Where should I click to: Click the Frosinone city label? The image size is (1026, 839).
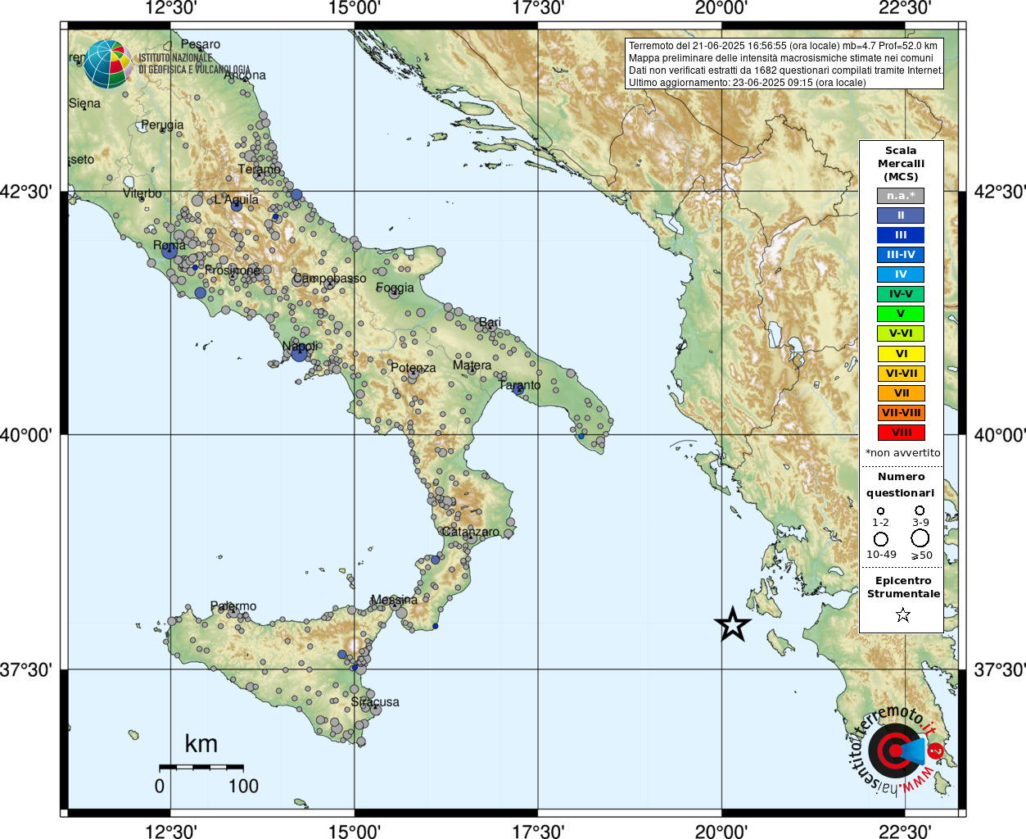pyautogui.click(x=233, y=270)
